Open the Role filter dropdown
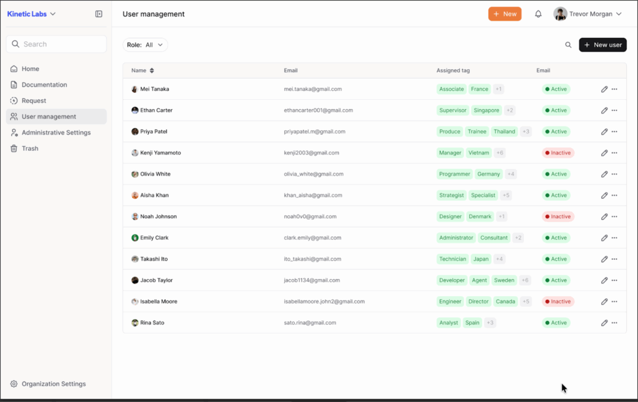This screenshot has width=638, height=402. [145, 44]
